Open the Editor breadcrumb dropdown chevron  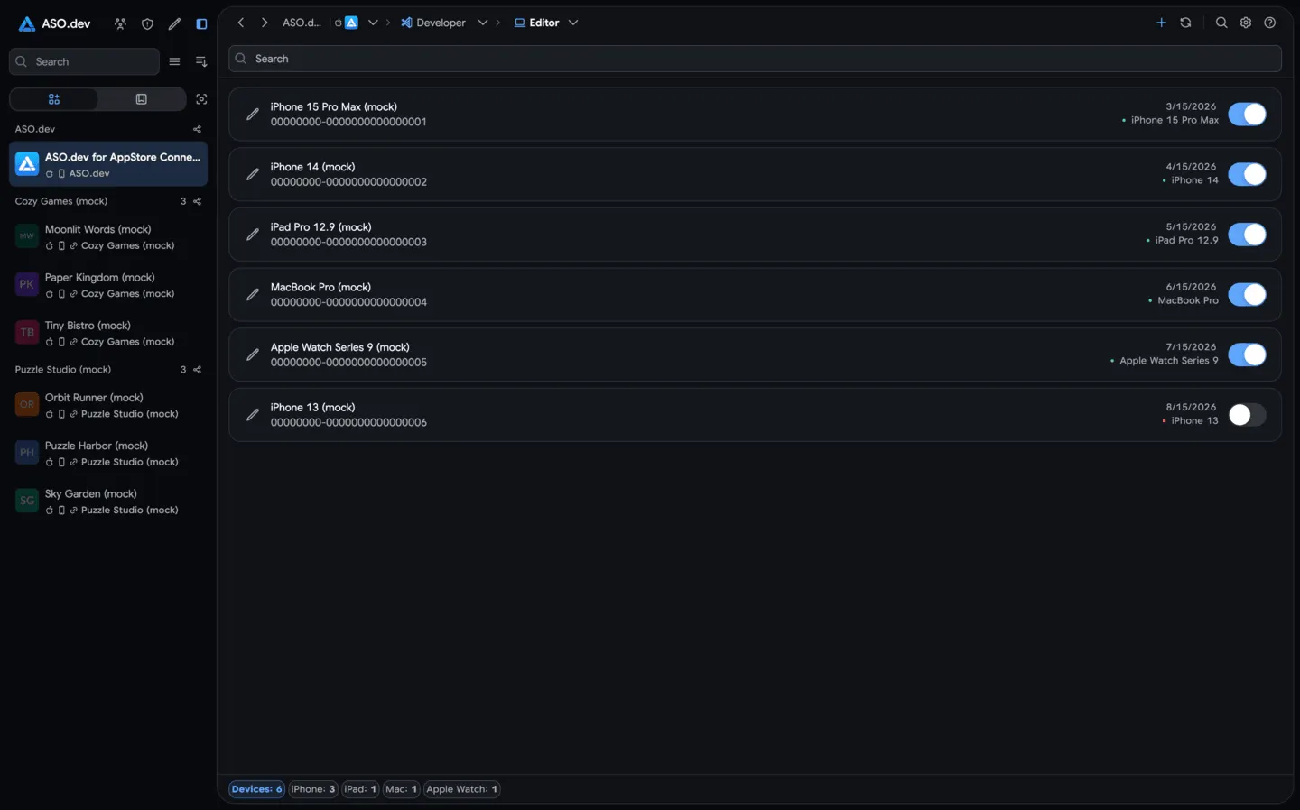(573, 23)
